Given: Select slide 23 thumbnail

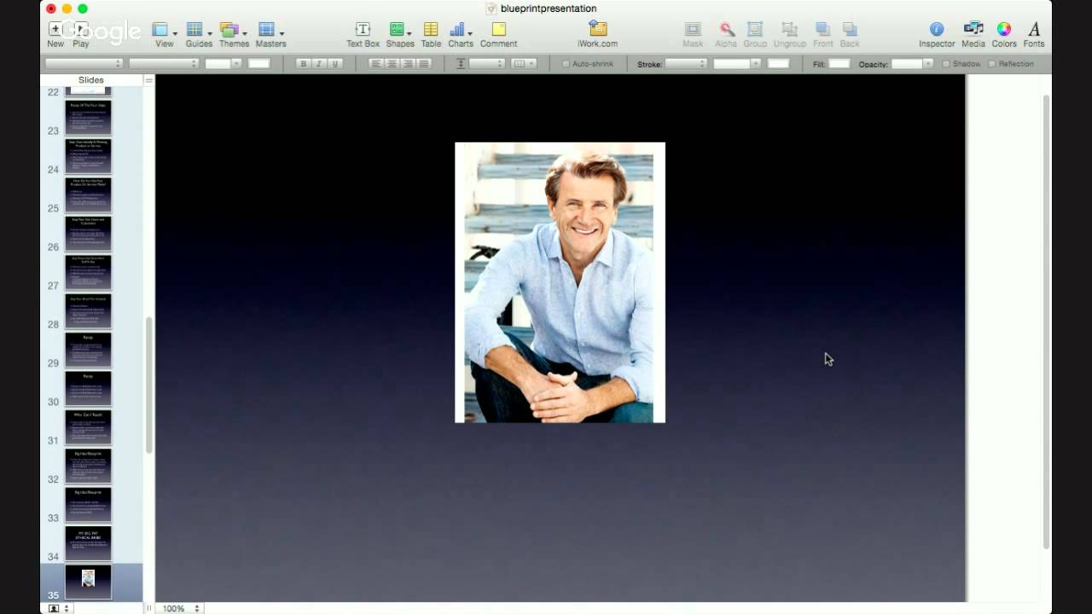Looking at the screenshot, I should coord(88,118).
